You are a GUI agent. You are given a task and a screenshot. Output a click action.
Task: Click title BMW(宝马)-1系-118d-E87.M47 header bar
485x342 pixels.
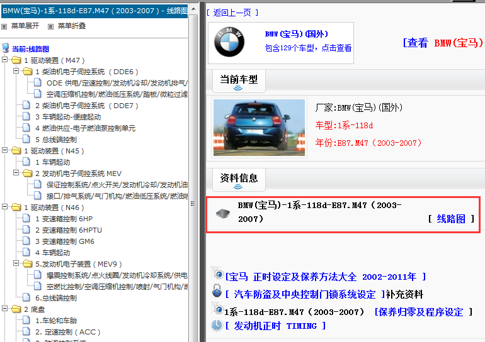click(94, 11)
